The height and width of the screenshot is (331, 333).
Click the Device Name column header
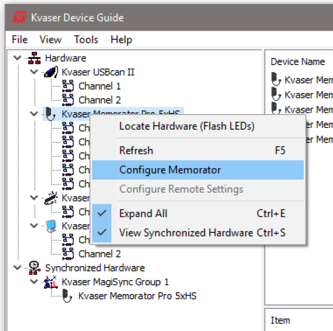(x=298, y=62)
